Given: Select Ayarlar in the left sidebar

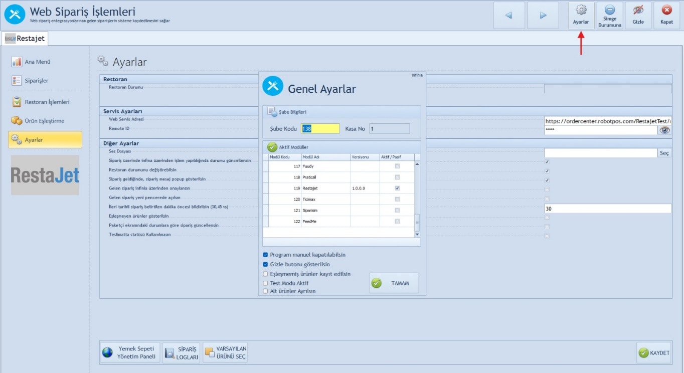Looking at the screenshot, I should [x=45, y=140].
